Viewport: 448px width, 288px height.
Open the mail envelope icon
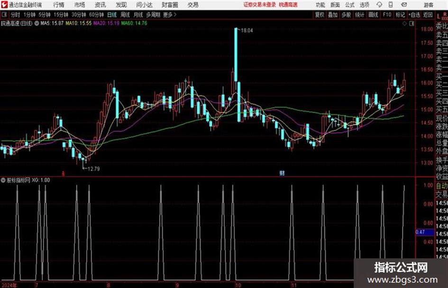tap(404, 5)
